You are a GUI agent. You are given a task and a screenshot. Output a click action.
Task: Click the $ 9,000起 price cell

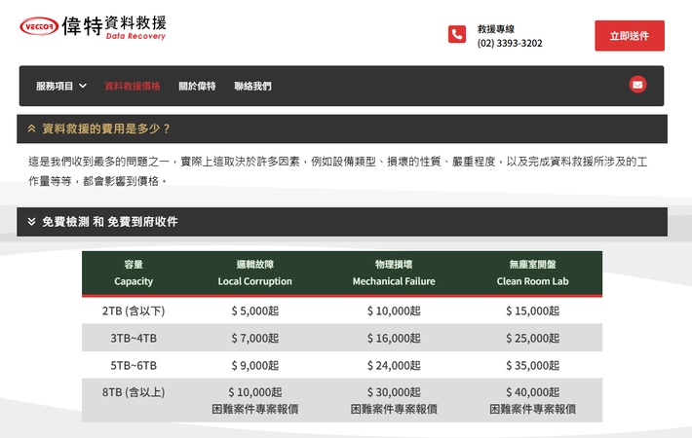click(x=254, y=365)
